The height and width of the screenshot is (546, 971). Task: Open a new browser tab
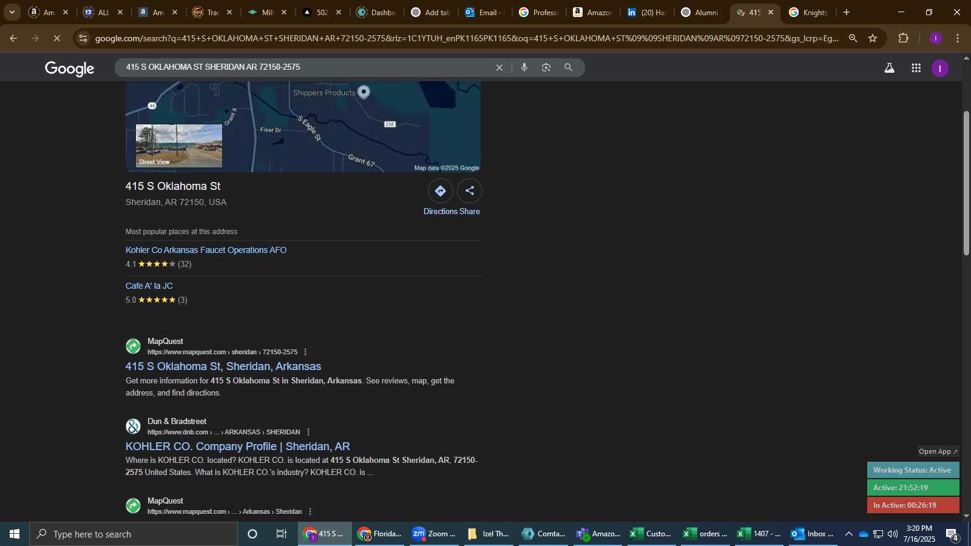pos(847,12)
